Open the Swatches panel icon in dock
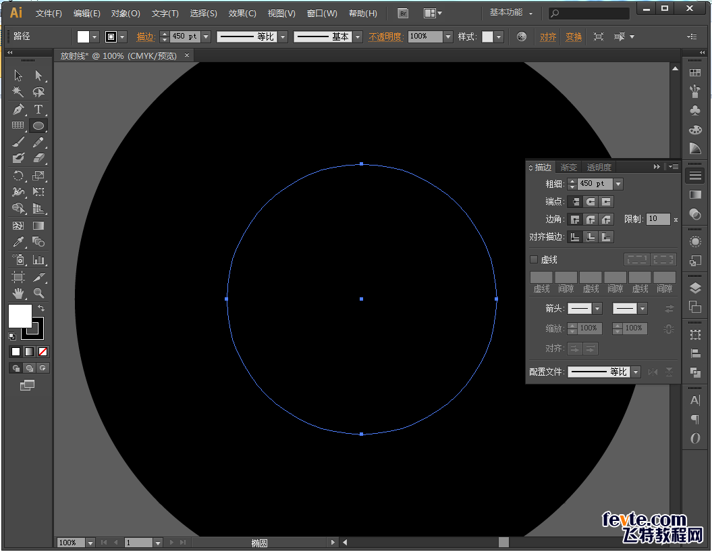The width and height of the screenshot is (712, 552). [x=695, y=73]
